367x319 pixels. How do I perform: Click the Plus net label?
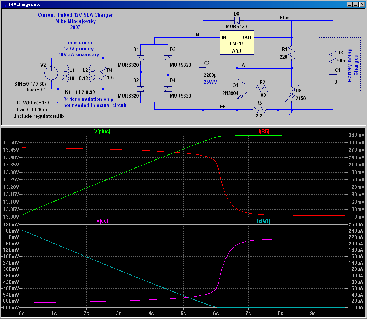(x=284, y=17)
